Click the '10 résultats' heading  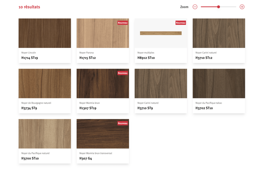click(29, 7)
